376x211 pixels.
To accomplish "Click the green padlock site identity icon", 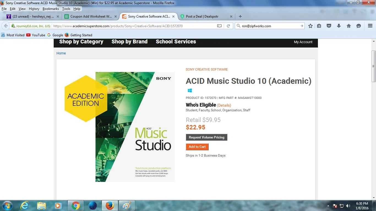I will click(x=13, y=26).
